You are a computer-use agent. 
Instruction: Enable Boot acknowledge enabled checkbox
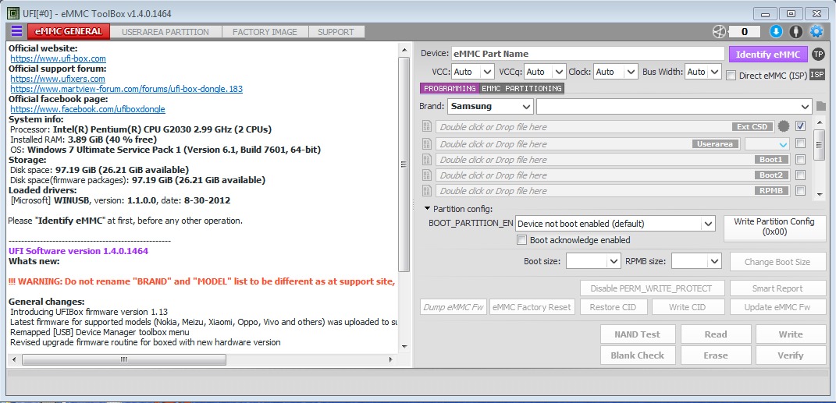click(522, 239)
